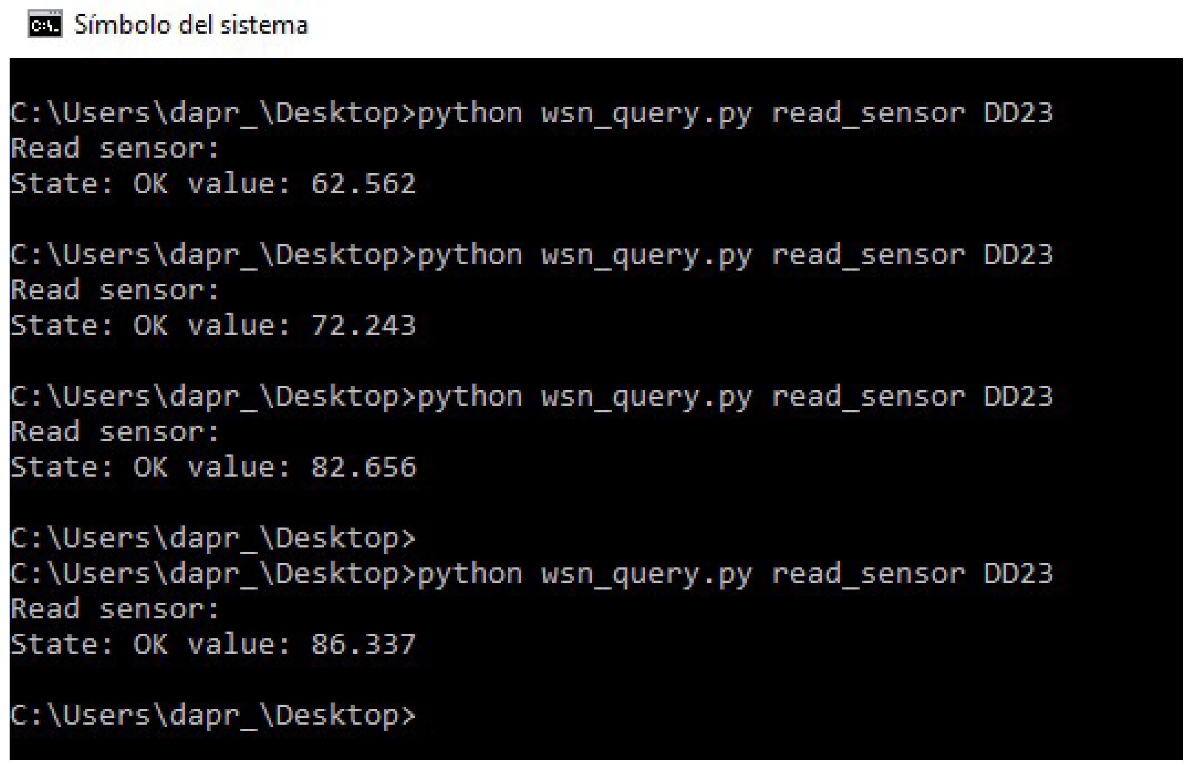Click "read_sensor" in the second command
The image size is (1190, 766).
click(868, 255)
